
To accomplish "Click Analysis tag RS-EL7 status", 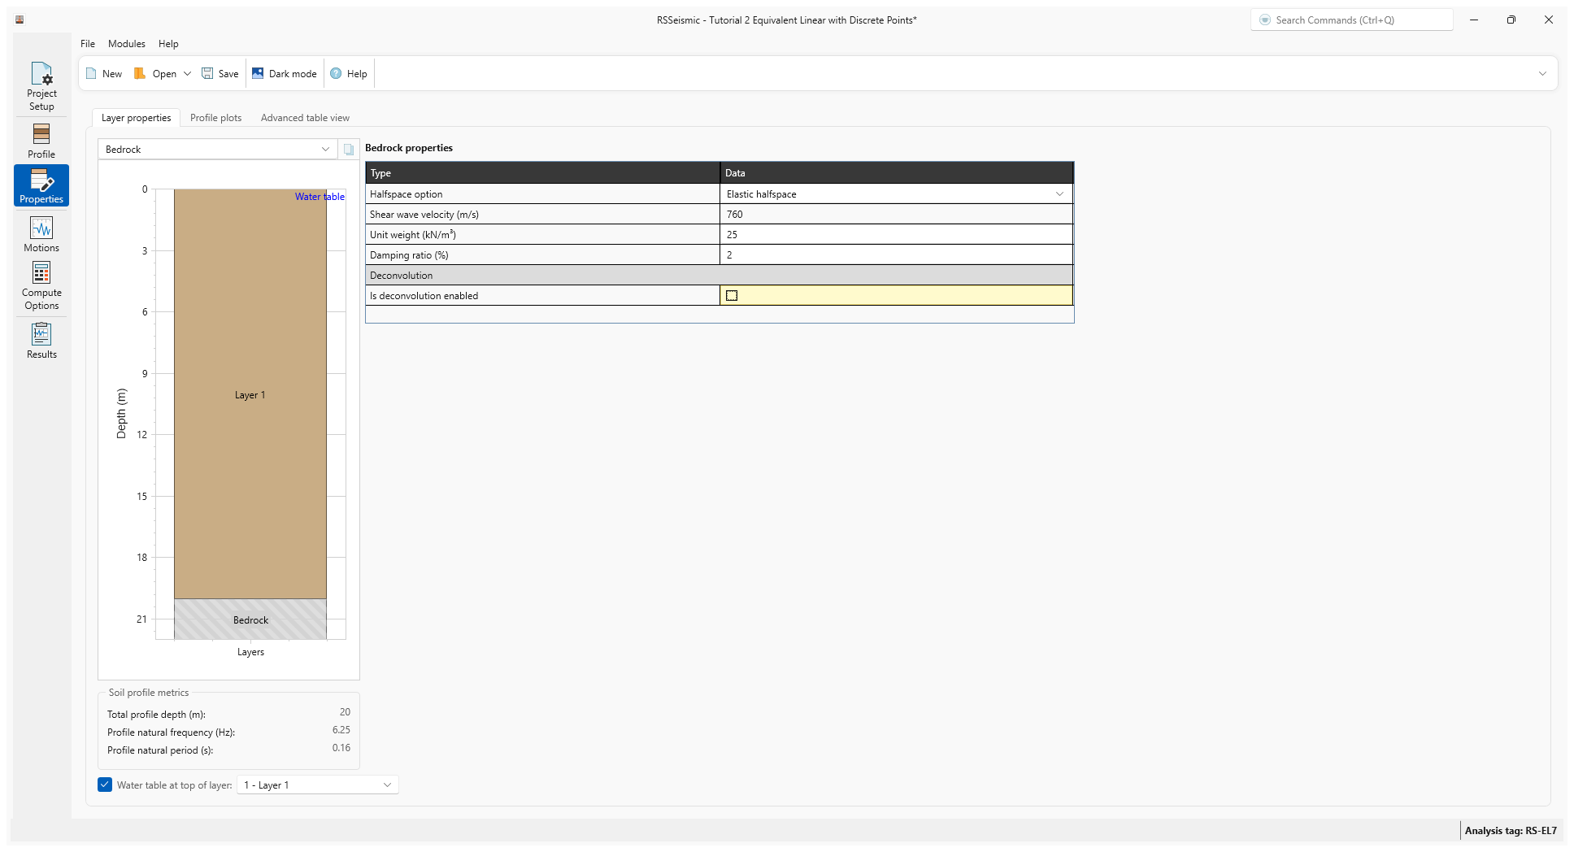I will coord(1511,831).
